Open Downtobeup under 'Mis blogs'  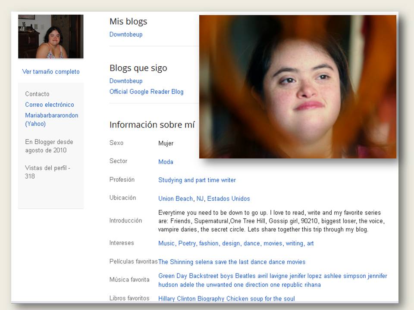126,34
